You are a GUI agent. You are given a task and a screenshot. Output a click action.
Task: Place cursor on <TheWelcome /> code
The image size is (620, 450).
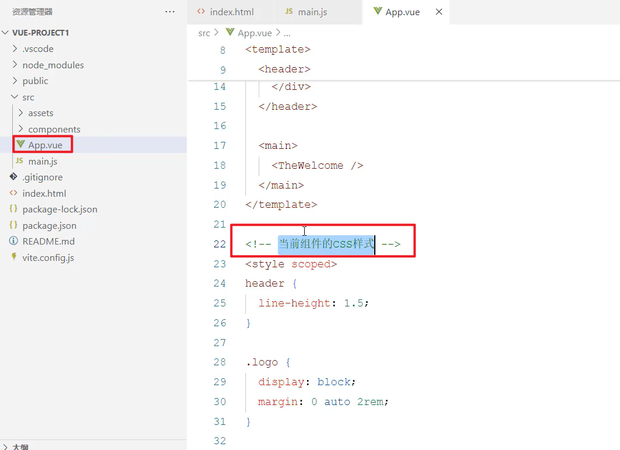tap(317, 165)
